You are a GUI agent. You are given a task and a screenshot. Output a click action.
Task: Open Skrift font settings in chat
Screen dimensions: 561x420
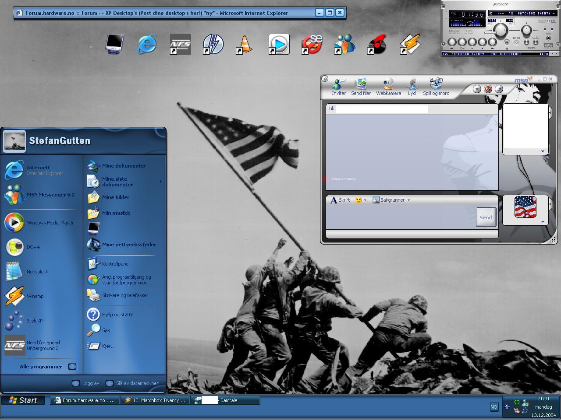(340, 200)
